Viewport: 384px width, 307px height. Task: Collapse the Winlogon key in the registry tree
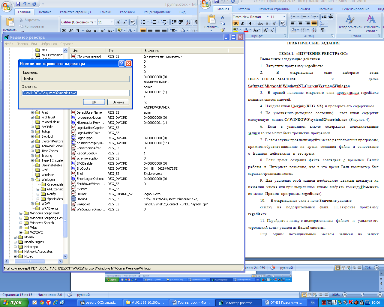pyautogui.click(x=32, y=180)
